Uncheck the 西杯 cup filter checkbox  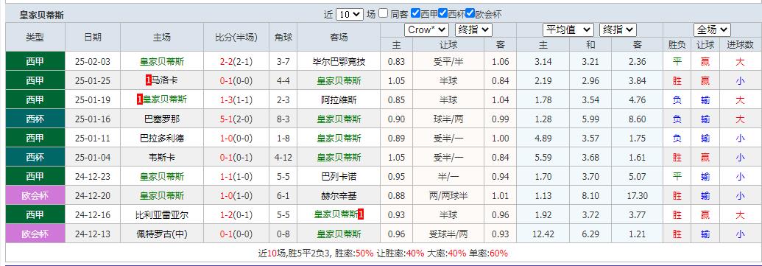pos(442,13)
